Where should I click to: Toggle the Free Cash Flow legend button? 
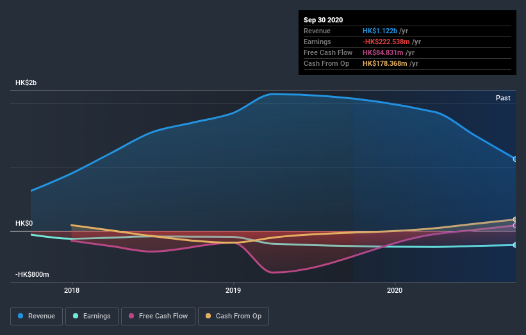click(x=158, y=316)
